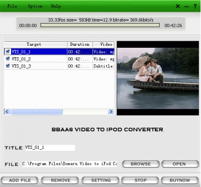
Task: Click the Video column header
Action: [104, 44]
